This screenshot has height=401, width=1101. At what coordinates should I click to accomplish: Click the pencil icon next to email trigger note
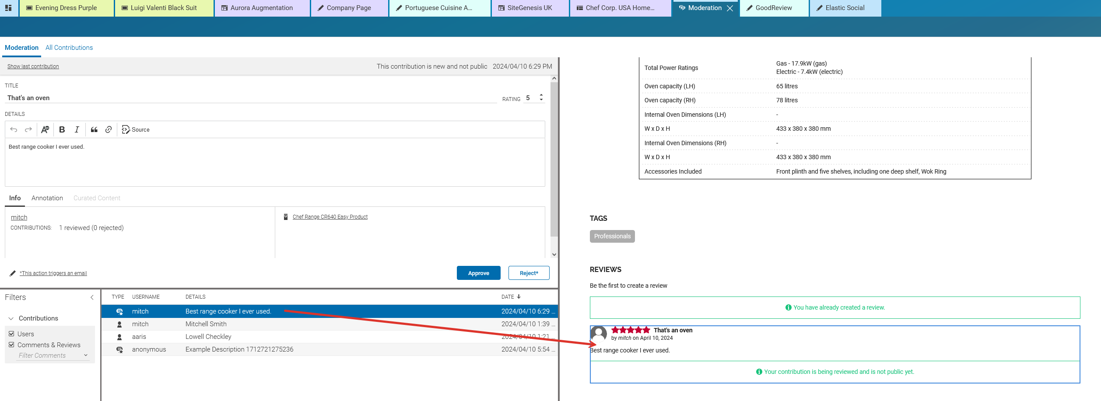12,273
